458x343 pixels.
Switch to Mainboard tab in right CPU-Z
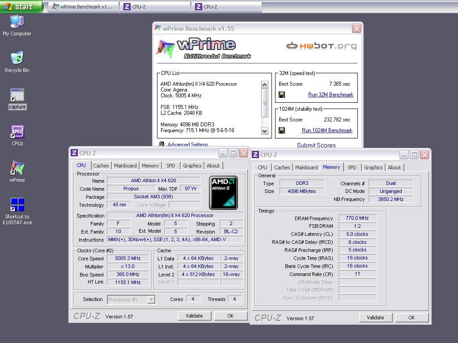(306, 167)
